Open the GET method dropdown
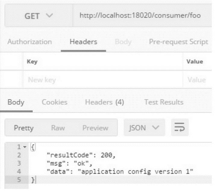Viewport: 216px width, 191px height. coord(38,15)
